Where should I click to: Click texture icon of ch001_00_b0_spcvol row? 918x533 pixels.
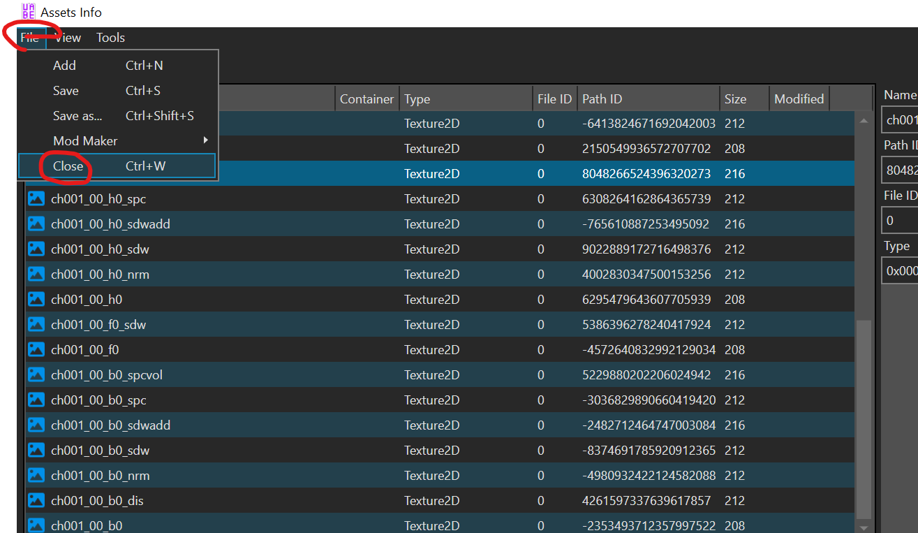36,375
